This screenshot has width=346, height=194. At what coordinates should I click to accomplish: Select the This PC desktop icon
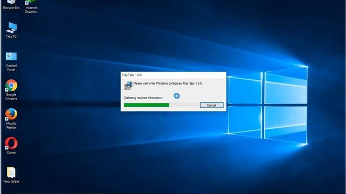coord(11,30)
